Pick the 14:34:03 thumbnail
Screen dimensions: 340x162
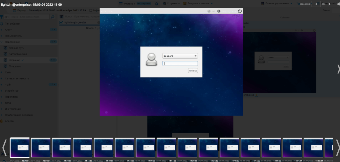[167, 148]
